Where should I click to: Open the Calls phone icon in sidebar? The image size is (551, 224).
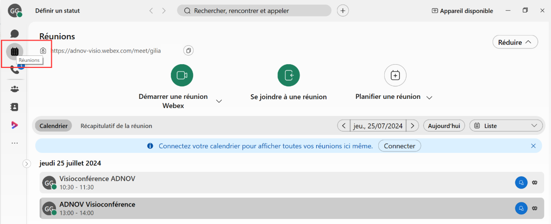(14, 70)
